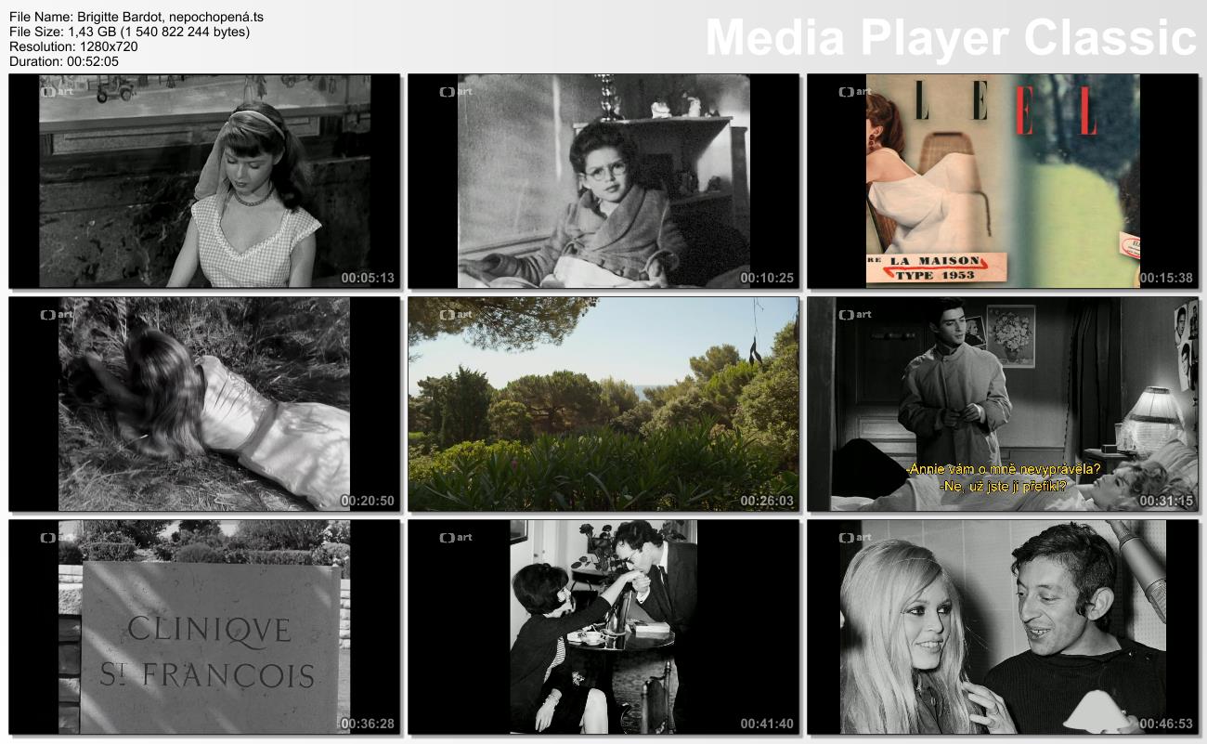Click the 00:05:13 timestamp
The width and height of the screenshot is (1207, 744).
click(x=367, y=278)
